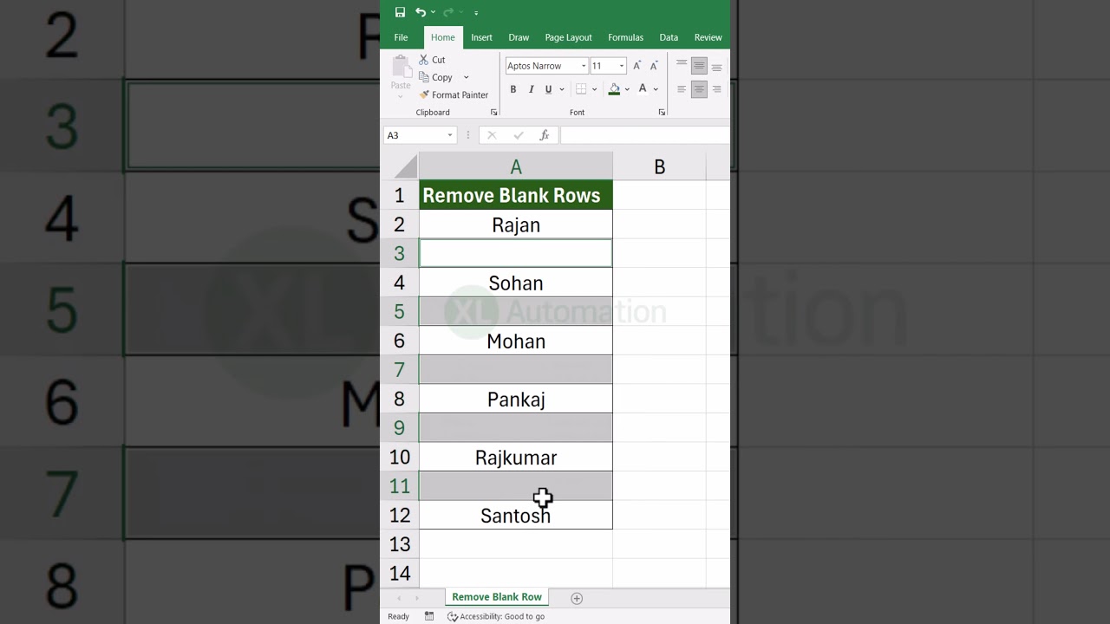This screenshot has height=624, width=1110.
Task: Open the Page Layout tab
Action: [568, 37]
